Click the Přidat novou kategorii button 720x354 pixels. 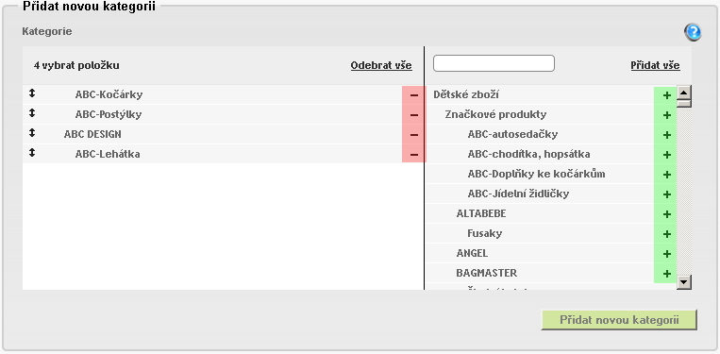click(619, 320)
